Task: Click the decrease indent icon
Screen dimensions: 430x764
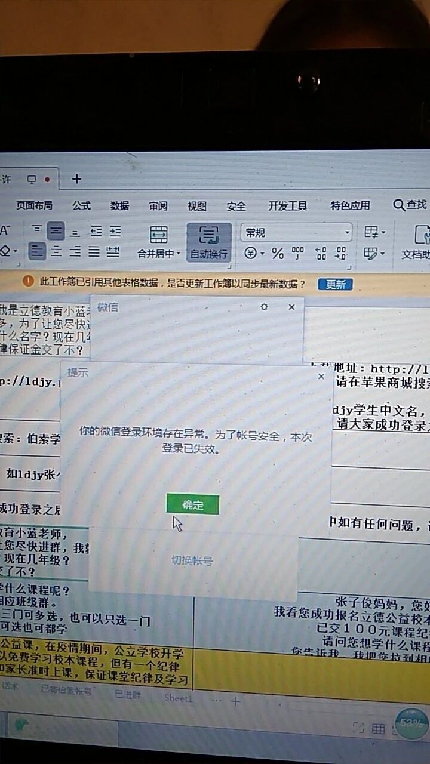Action: click(96, 231)
